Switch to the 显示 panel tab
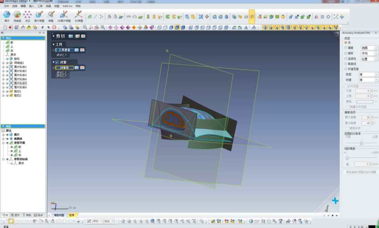This screenshot has height=228, width=379. [x=15, y=215]
